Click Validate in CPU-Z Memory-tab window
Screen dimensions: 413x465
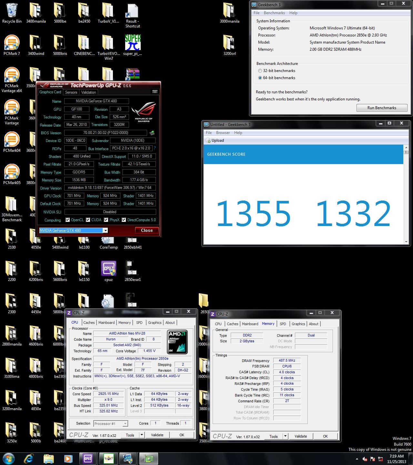[x=301, y=436]
